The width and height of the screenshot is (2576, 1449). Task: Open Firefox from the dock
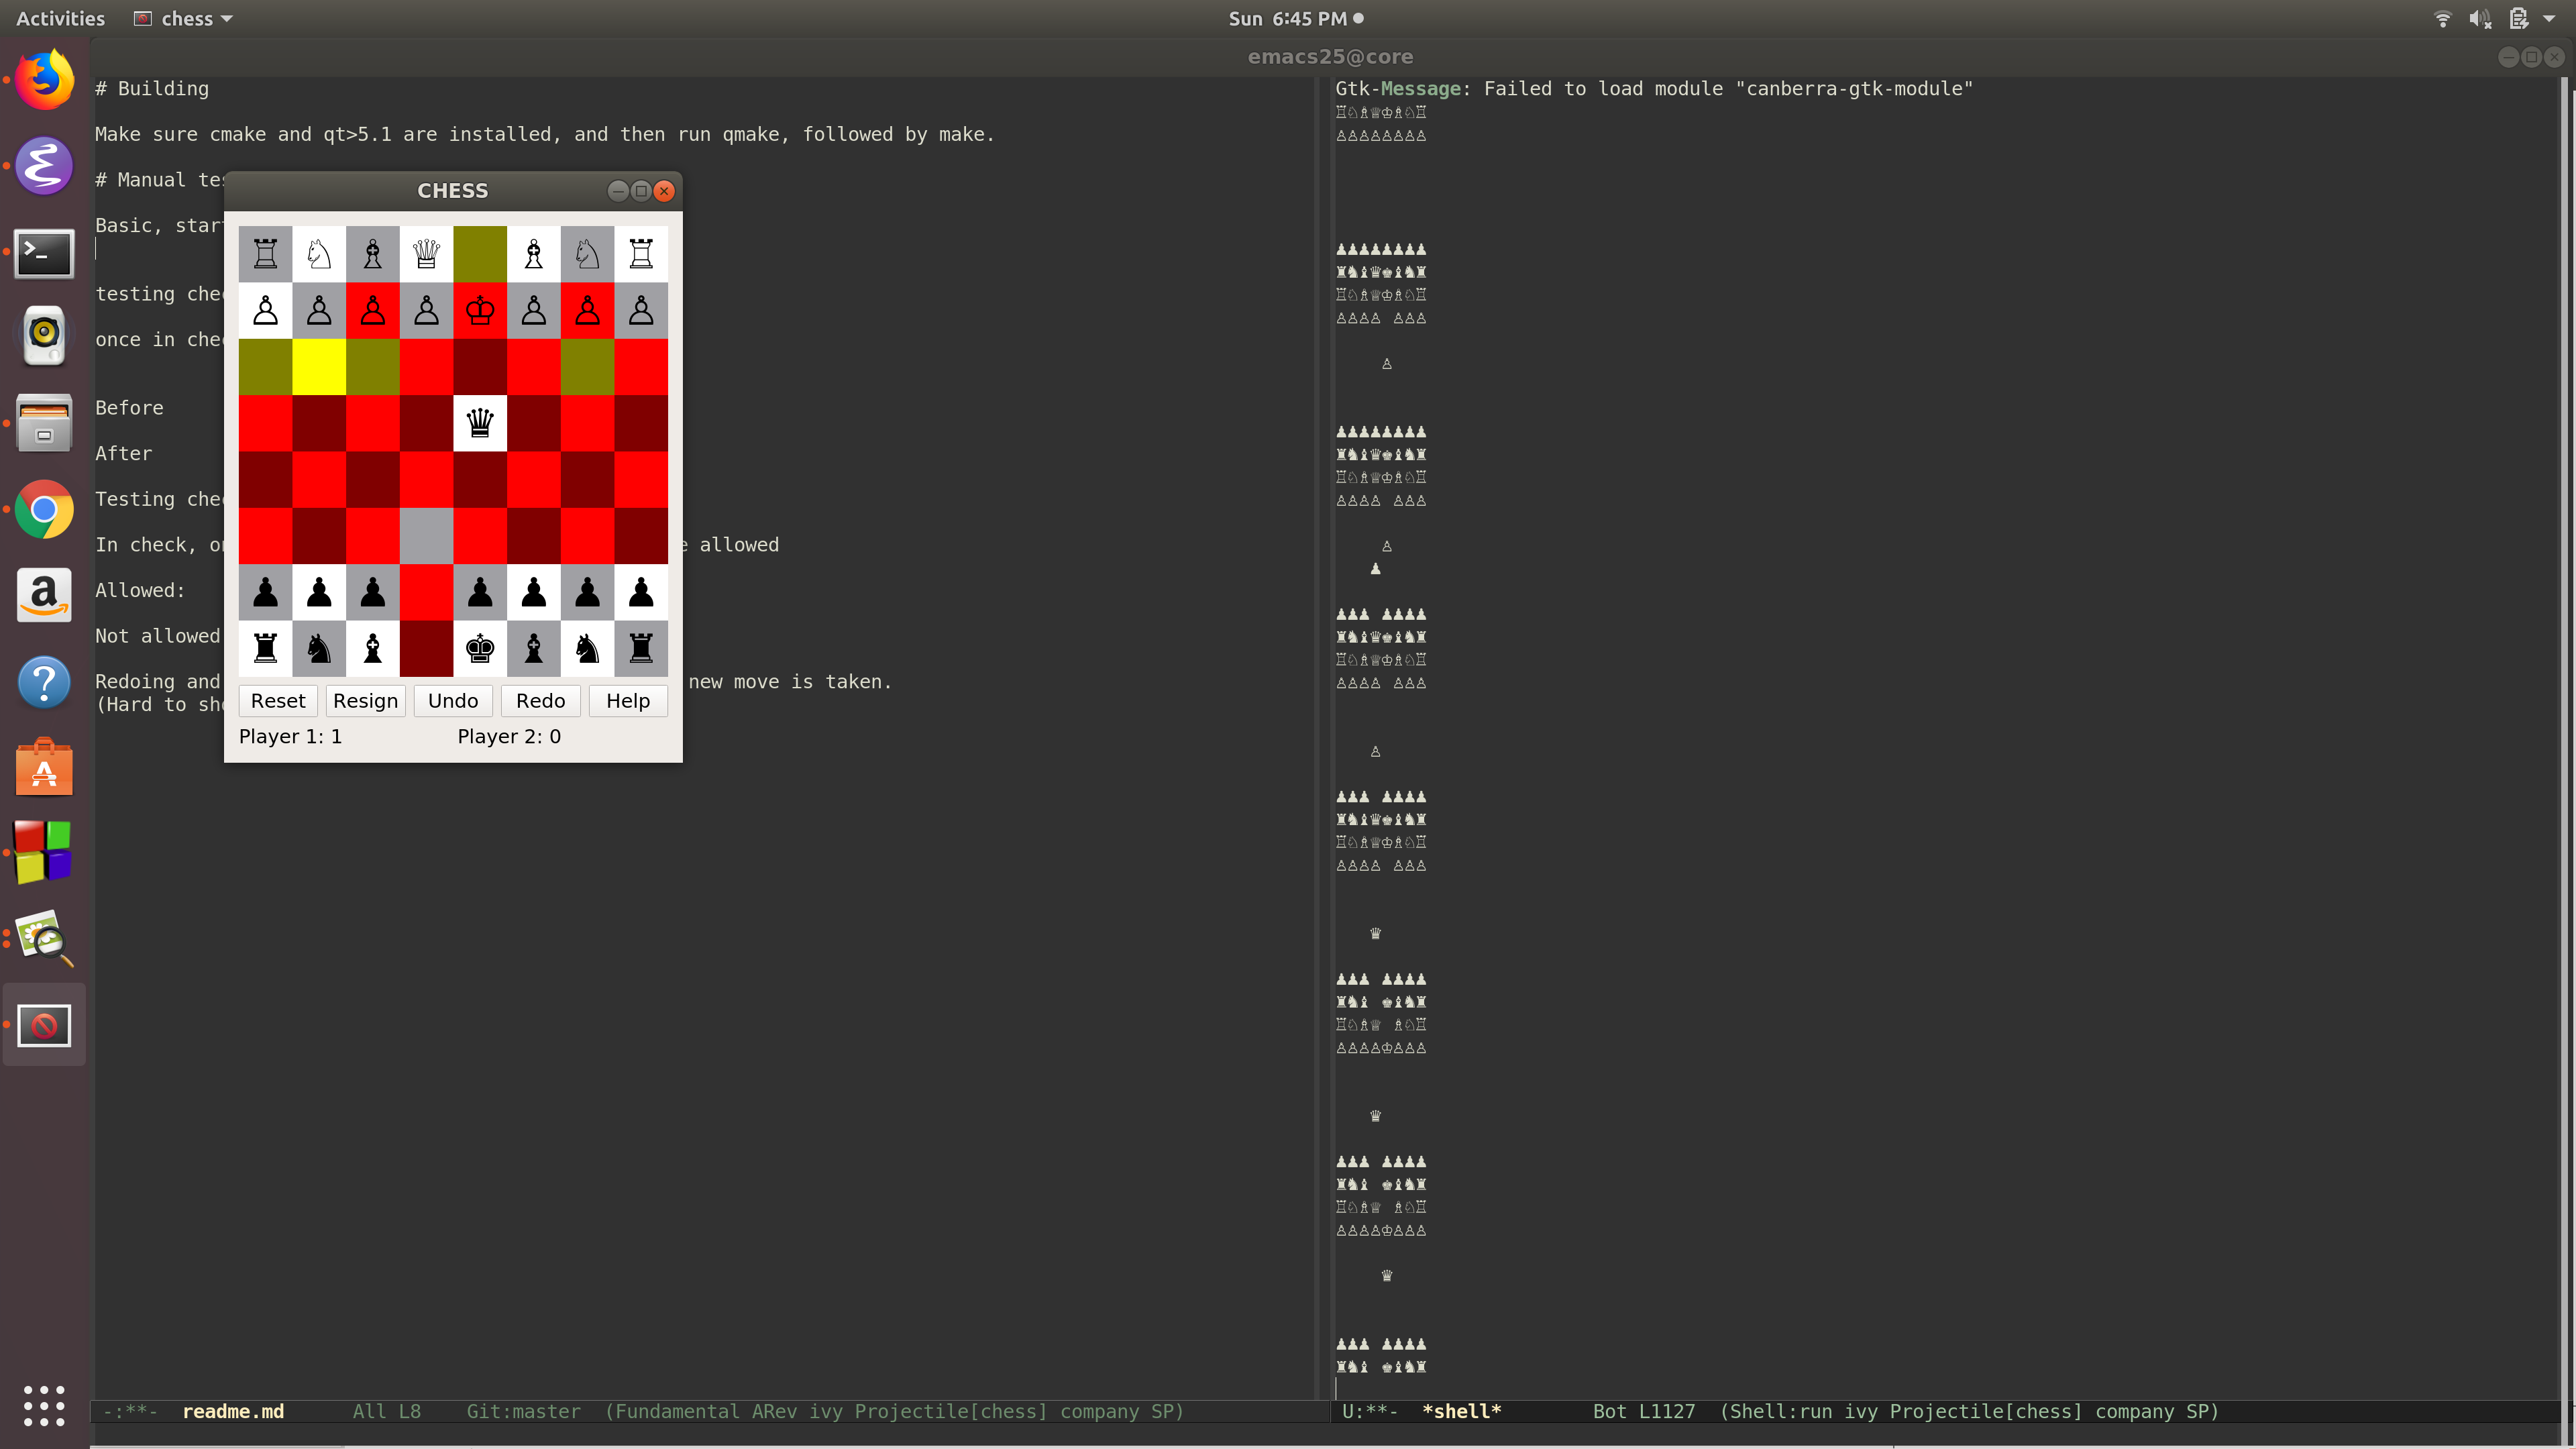(44, 80)
